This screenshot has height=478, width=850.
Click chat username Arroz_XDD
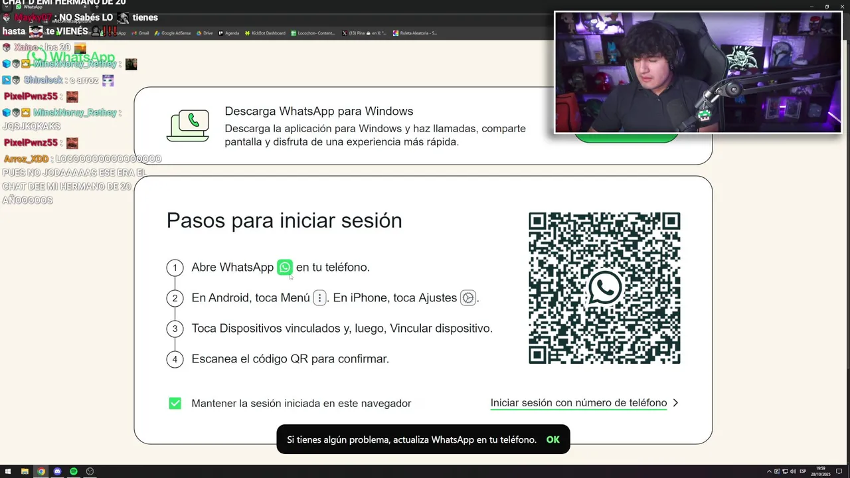tap(26, 159)
